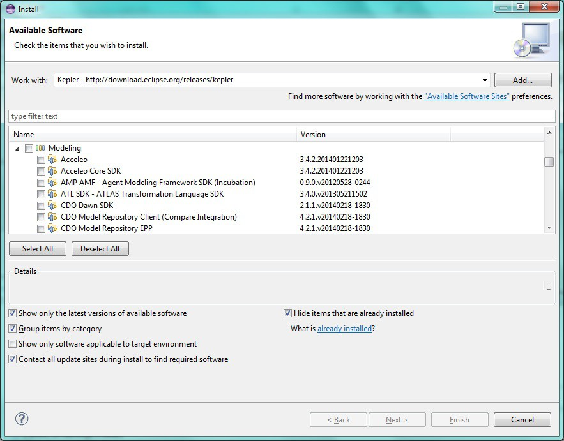
Task: Click the type filter text field
Action: point(282,116)
